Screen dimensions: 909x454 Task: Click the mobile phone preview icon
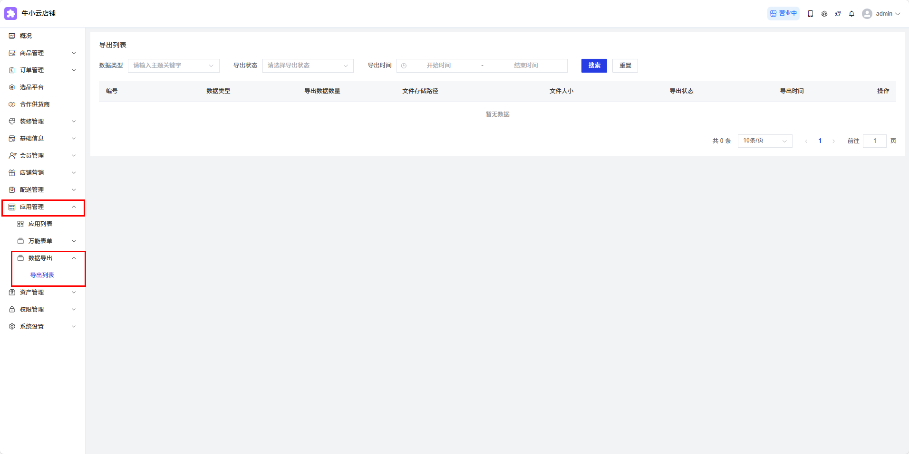pos(811,14)
